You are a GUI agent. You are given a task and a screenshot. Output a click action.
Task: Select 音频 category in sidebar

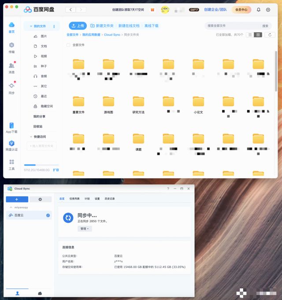pyautogui.click(x=40, y=76)
